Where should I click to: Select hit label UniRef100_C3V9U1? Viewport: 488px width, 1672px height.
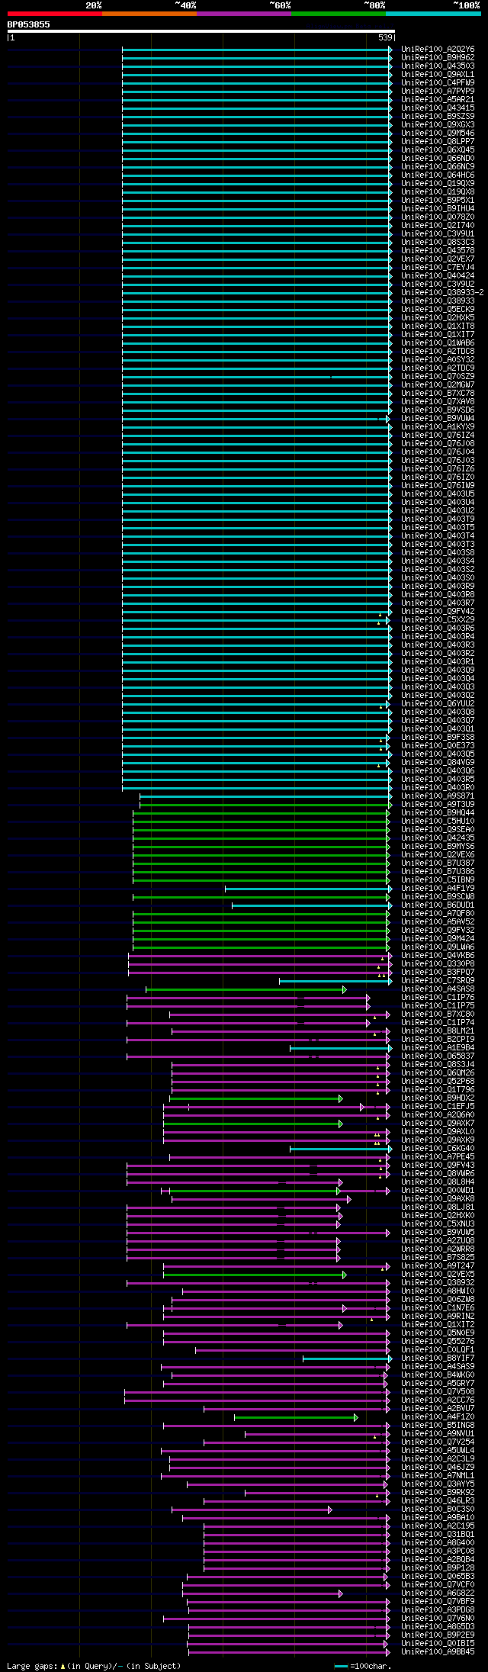438,234
